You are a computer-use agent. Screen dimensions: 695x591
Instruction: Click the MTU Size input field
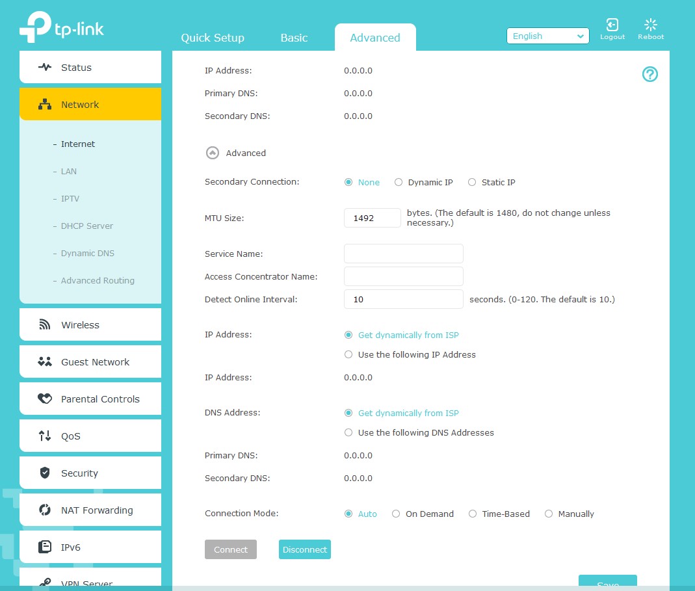click(372, 218)
